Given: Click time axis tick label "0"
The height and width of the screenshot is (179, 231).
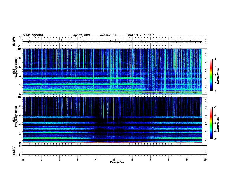Looking at the screenshot, I should (x=23, y=159).
